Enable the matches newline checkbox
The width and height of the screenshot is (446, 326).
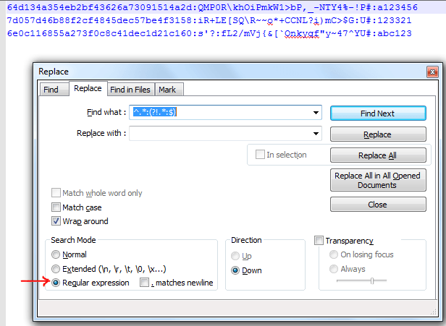coord(145,283)
